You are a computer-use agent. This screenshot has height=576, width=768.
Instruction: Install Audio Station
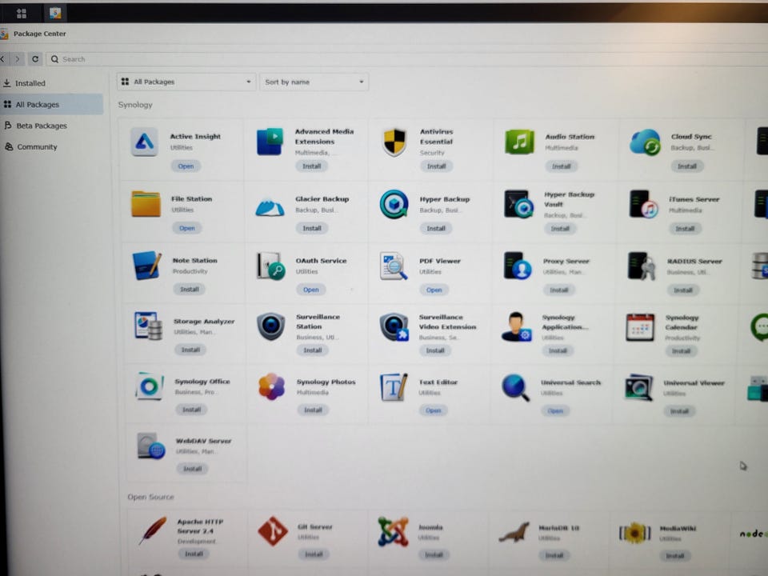tap(562, 166)
